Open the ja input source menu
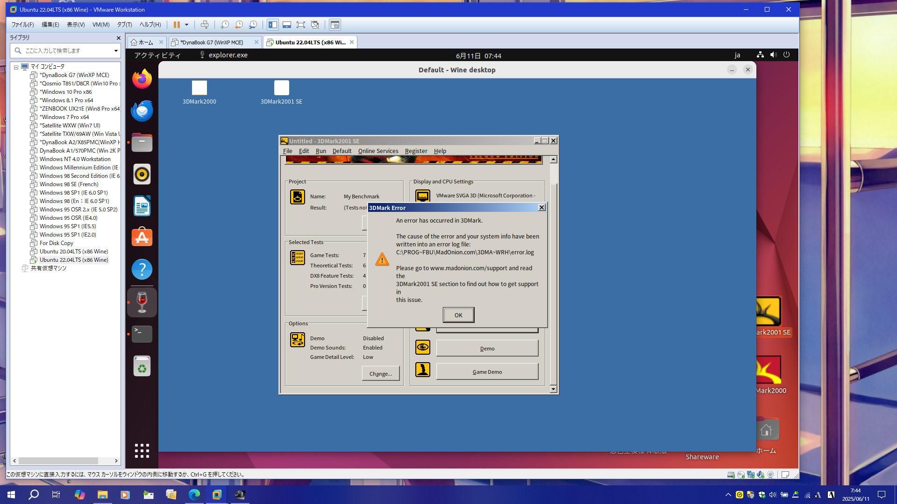Image resolution: width=897 pixels, height=504 pixels. click(737, 55)
